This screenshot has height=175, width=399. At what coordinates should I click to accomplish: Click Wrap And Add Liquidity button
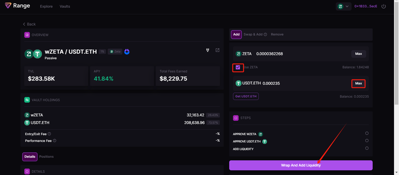click(x=301, y=165)
